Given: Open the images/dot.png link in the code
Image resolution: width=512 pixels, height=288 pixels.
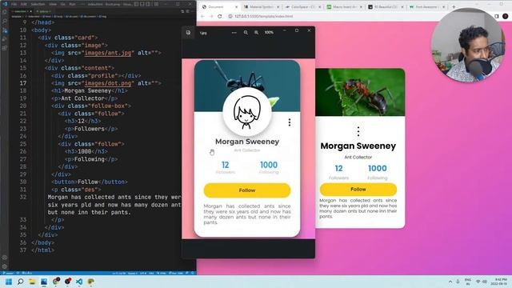Looking at the screenshot, I should [108, 83].
